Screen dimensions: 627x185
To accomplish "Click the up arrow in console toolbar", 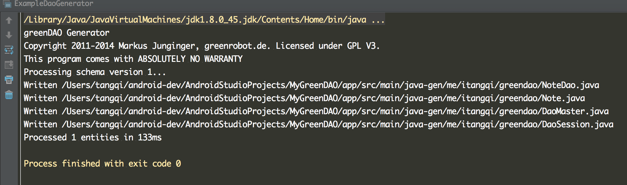I will coord(9,20).
